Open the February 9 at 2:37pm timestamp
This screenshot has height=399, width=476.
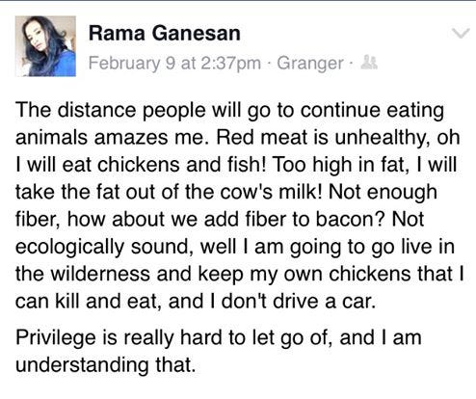(174, 63)
